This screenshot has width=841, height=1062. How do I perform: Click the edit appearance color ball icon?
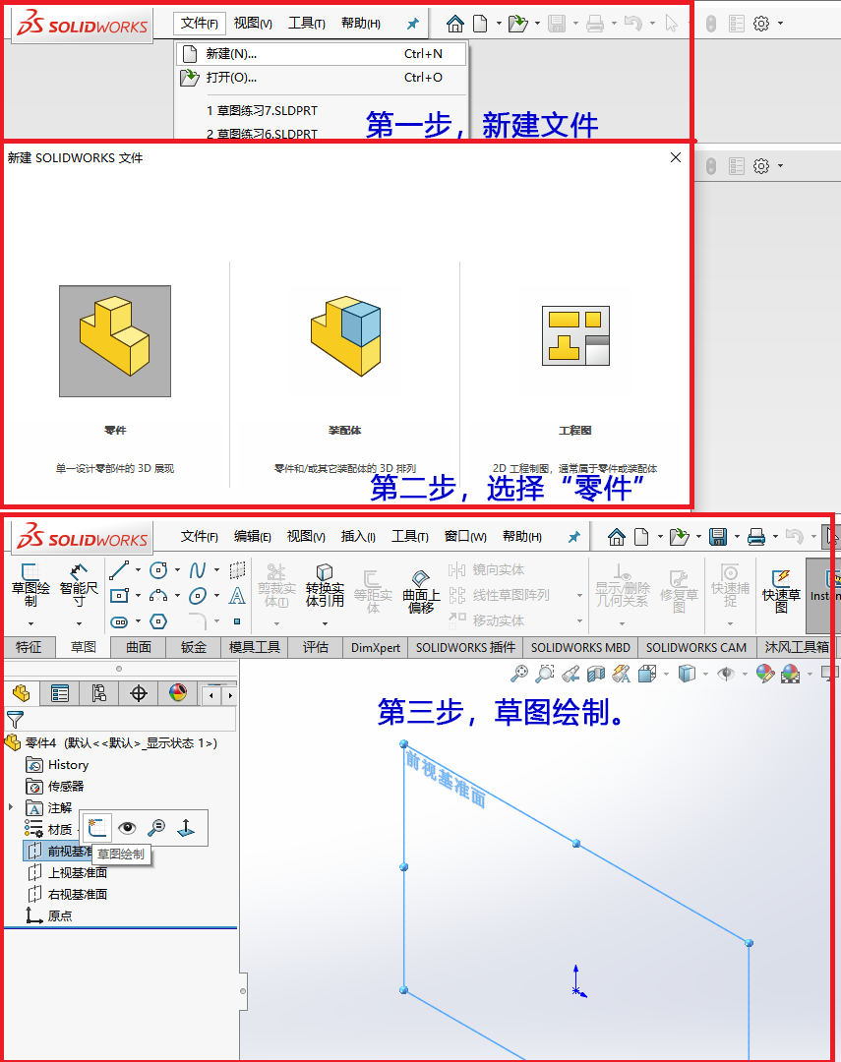(763, 674)
